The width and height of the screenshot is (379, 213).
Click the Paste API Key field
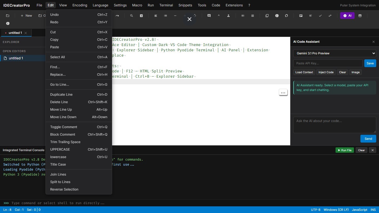[x=328, y=63]
